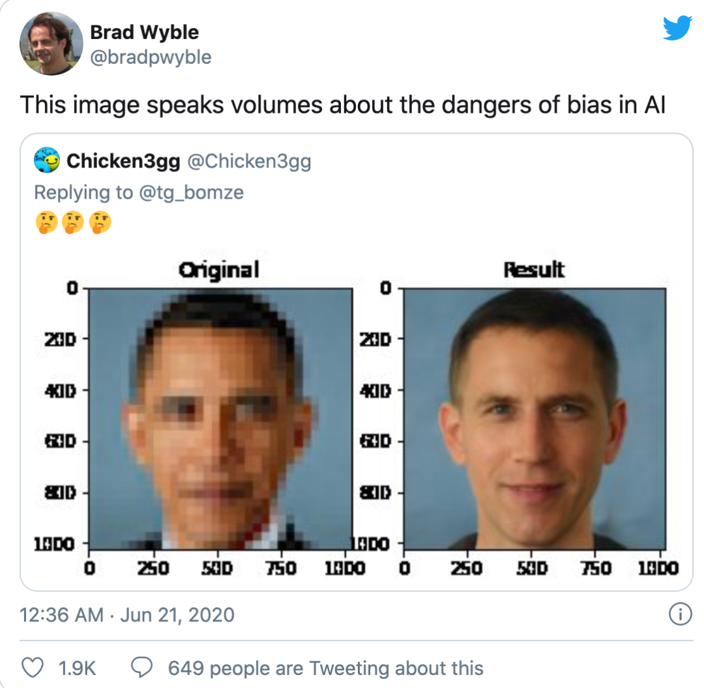
Task: Click the first thinking face emoji
Action: [46, 222]
